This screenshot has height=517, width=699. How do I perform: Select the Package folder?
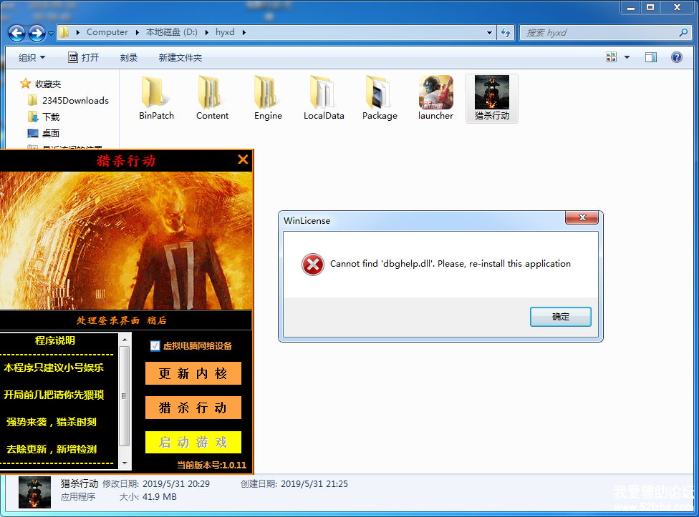(x=380, y=98)
